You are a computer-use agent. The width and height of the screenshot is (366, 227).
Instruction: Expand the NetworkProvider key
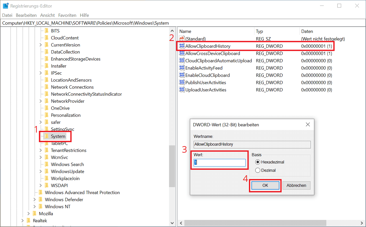(40, 101)
